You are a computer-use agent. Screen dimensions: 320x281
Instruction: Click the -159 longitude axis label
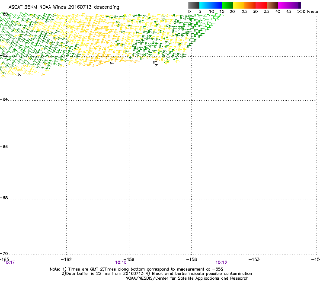[x=129, y=259]
